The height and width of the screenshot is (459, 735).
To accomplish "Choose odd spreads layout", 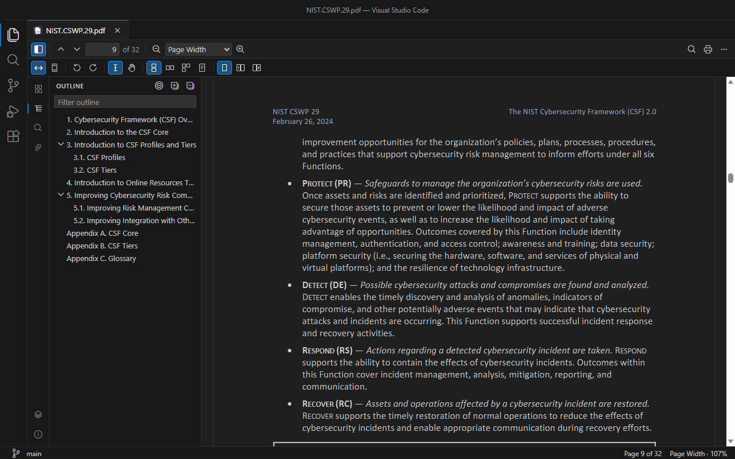I will (241, 68).
